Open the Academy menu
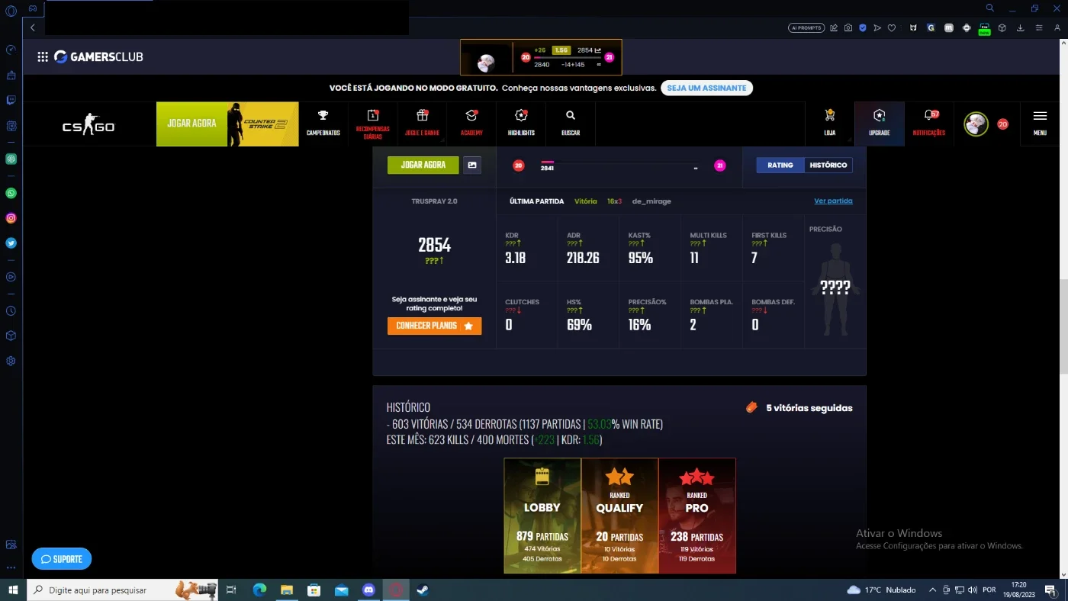Viewport: 1068px width, 601px height. (471, 124)
